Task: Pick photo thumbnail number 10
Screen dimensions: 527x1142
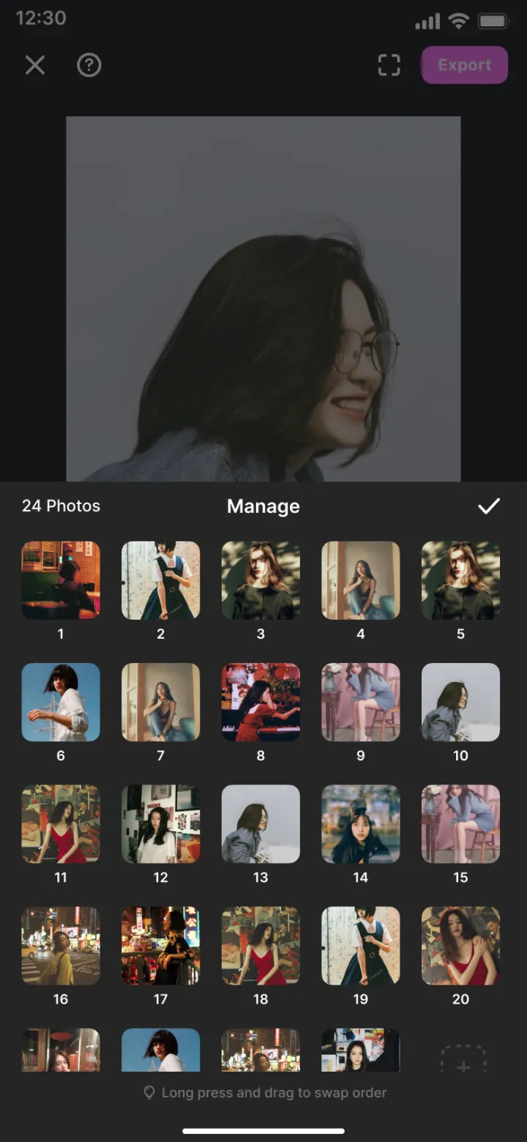Action: pyautogui.click(x=460, y=702)
